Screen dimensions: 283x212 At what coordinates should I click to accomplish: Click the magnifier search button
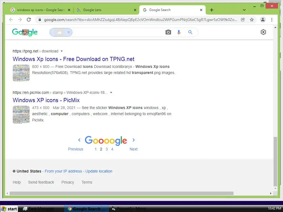pos(190,32)
